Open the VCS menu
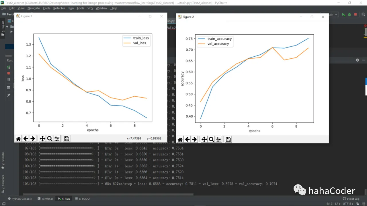Screen dimensions: 367x206 (90, 8)
